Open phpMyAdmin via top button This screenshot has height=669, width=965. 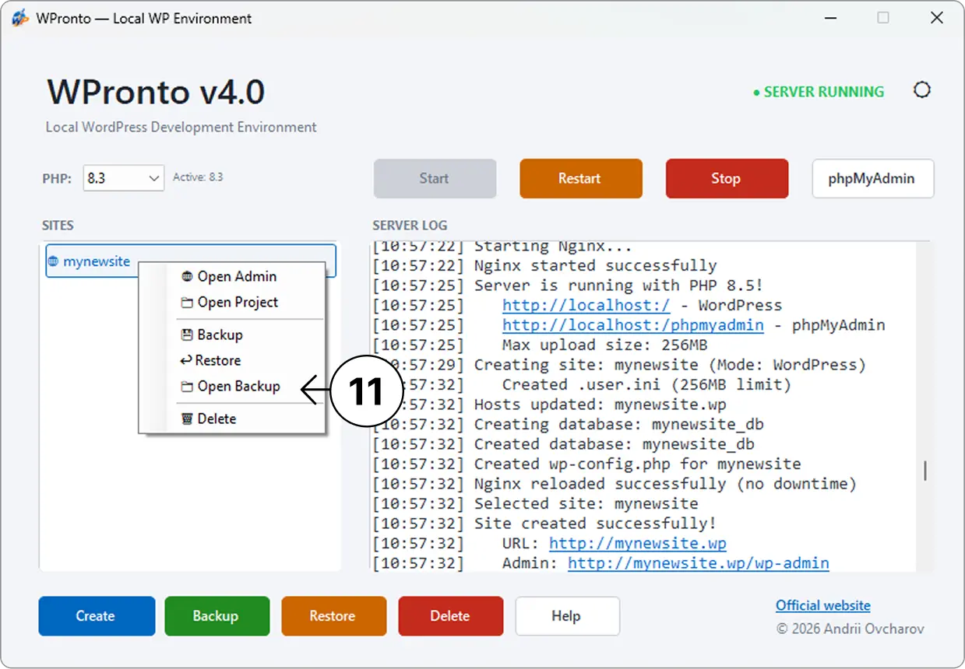[x=872, y=179]
